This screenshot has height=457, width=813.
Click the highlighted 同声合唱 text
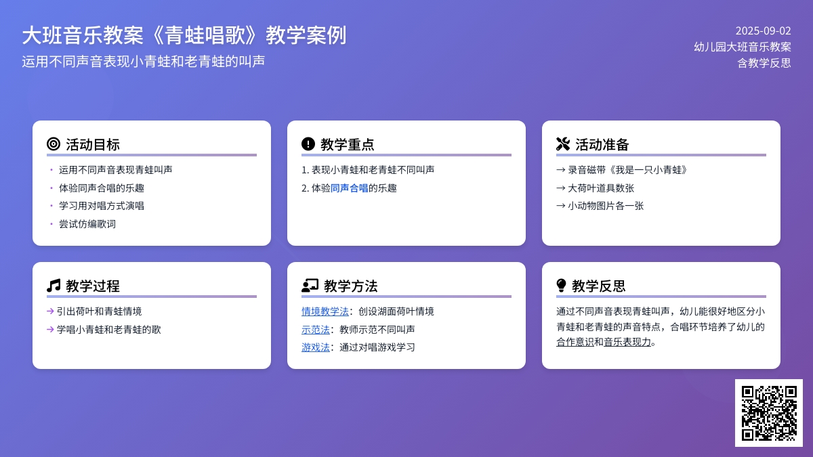(x=350, y=188)
